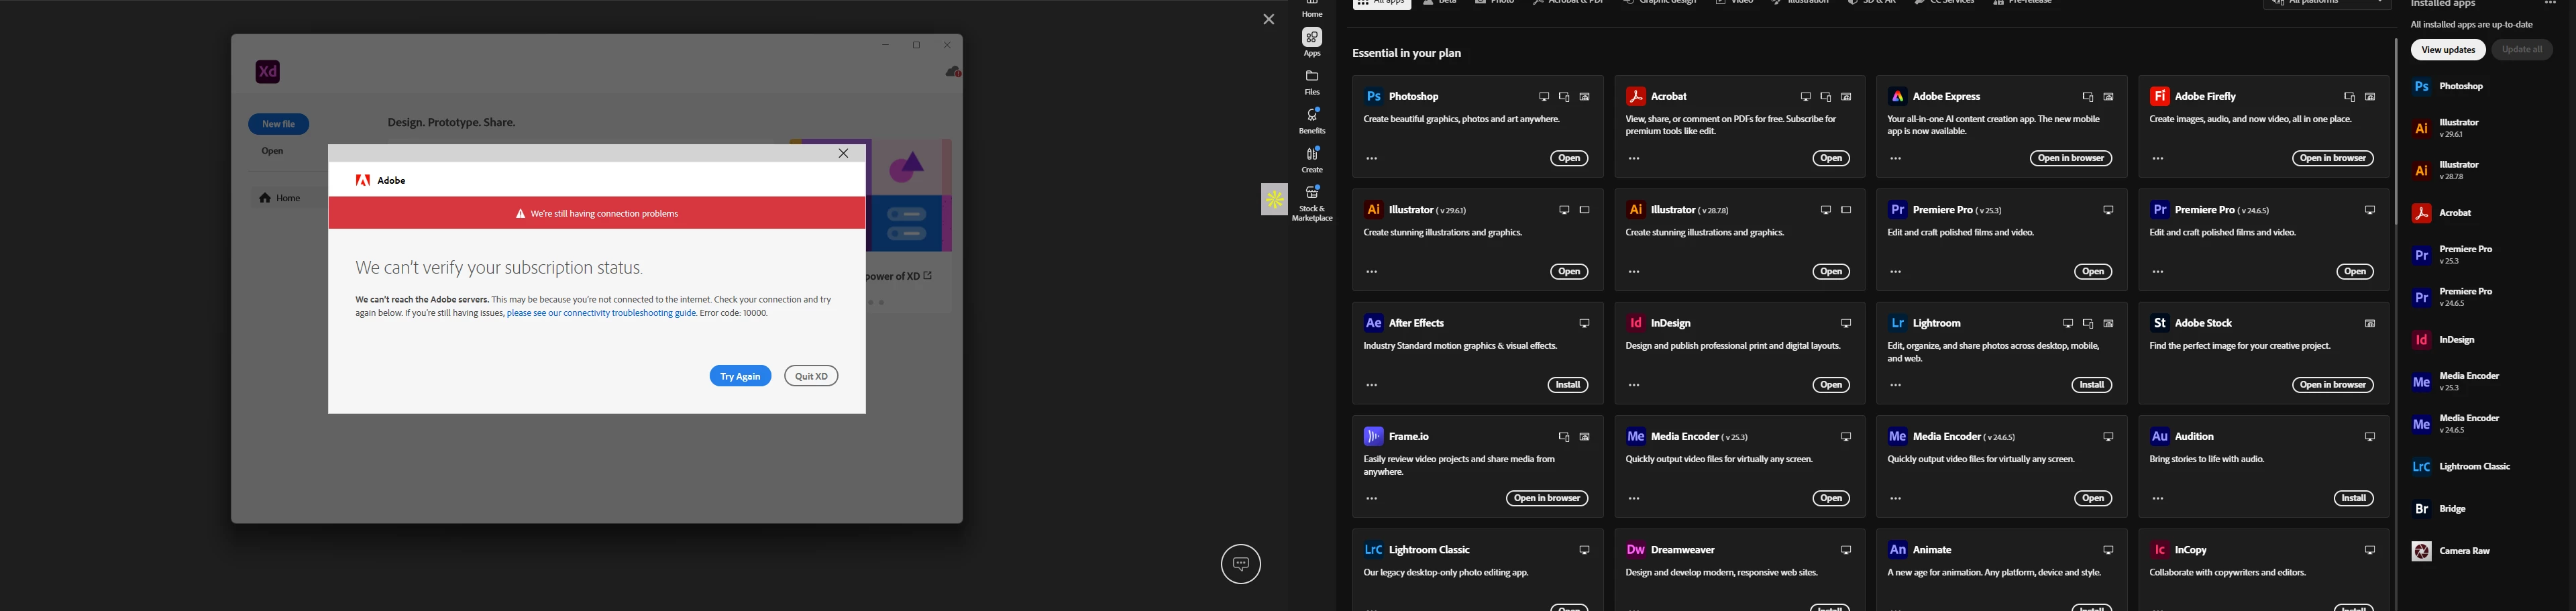The image size is (2576, 611).
Task: Click the Adobe Stock card app icon
Action: tap(2159, 323)
